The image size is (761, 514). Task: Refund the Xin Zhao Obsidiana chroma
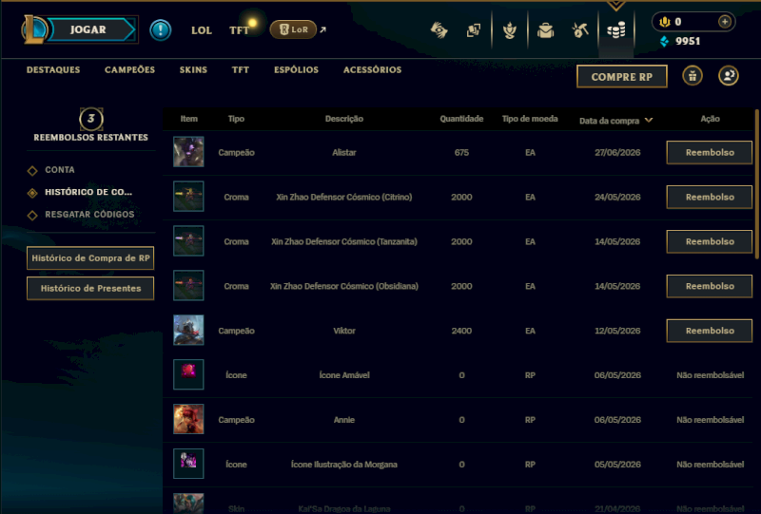(710, 286)
